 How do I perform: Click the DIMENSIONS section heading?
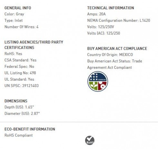pyautogui.click(x=16, y=101)
